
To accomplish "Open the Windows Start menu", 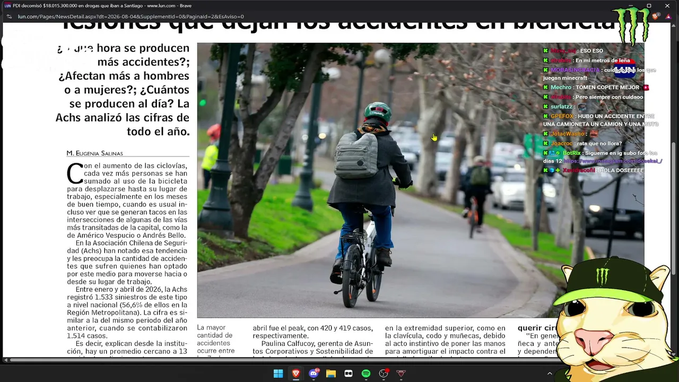I will [278, 374].
